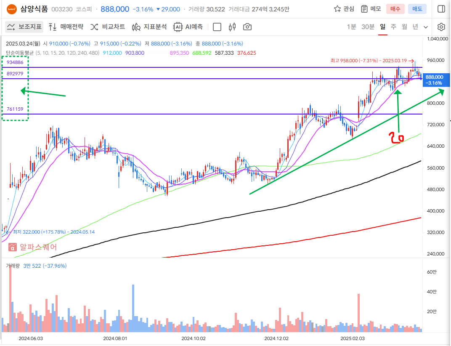
Task: Switch to the 1분 timeframe
Action: (x=351, y=27)
